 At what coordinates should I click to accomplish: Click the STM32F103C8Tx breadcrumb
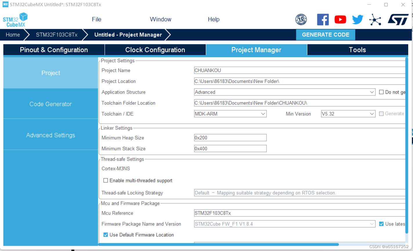[x=57, y=35]
